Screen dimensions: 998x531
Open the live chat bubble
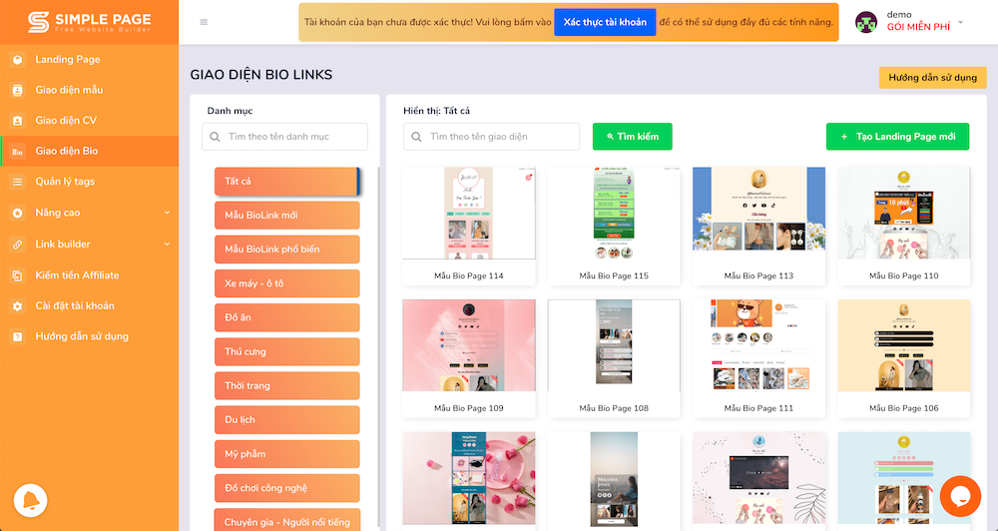960,496
